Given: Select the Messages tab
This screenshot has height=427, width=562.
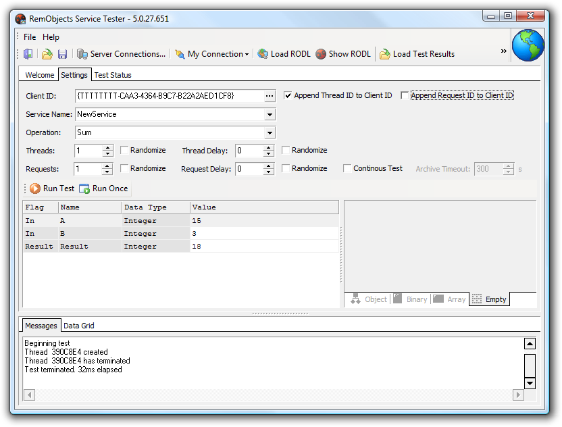Looking at the screenshot, I should coord(41,326).
